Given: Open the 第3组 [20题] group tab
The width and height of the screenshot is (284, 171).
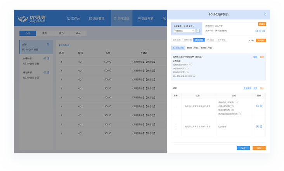Looking at the screenshot, I should (206, 48).
